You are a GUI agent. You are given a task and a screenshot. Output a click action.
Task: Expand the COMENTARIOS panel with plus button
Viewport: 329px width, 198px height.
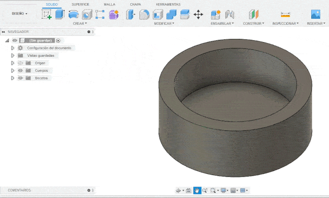89,190
